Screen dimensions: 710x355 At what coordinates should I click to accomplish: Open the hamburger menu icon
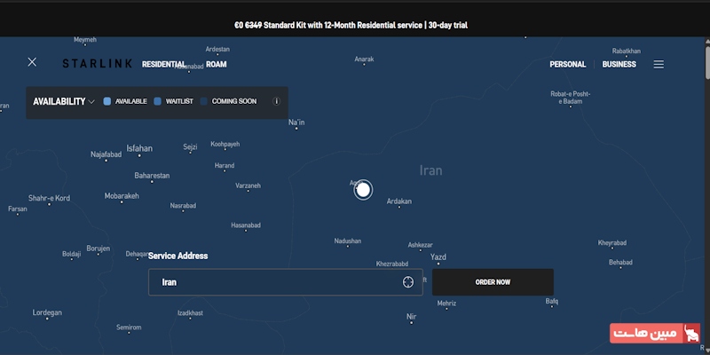(659, 64)
